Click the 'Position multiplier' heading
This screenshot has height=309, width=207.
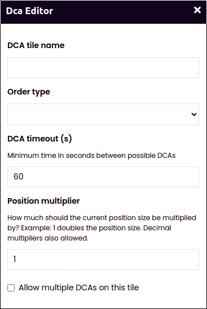(x=43, y=201)
